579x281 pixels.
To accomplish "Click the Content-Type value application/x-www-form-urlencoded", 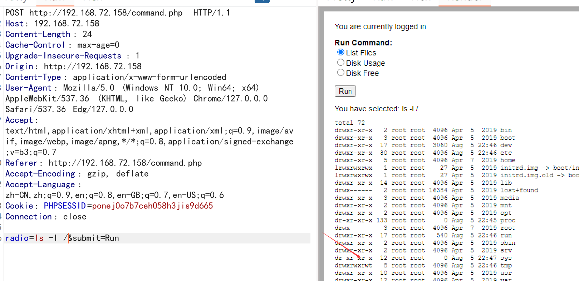I will pos(149,77).
